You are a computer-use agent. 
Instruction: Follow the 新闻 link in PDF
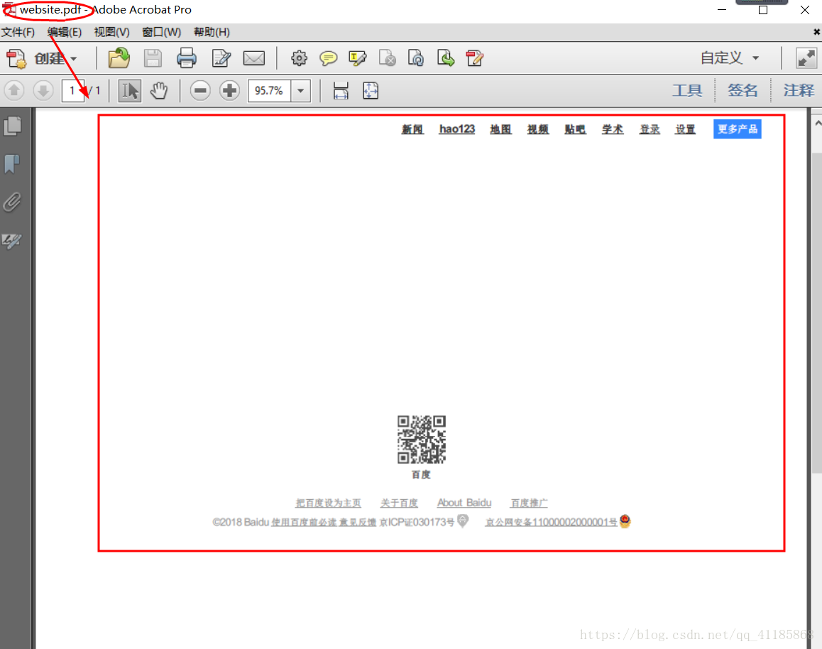click(412, 129)
